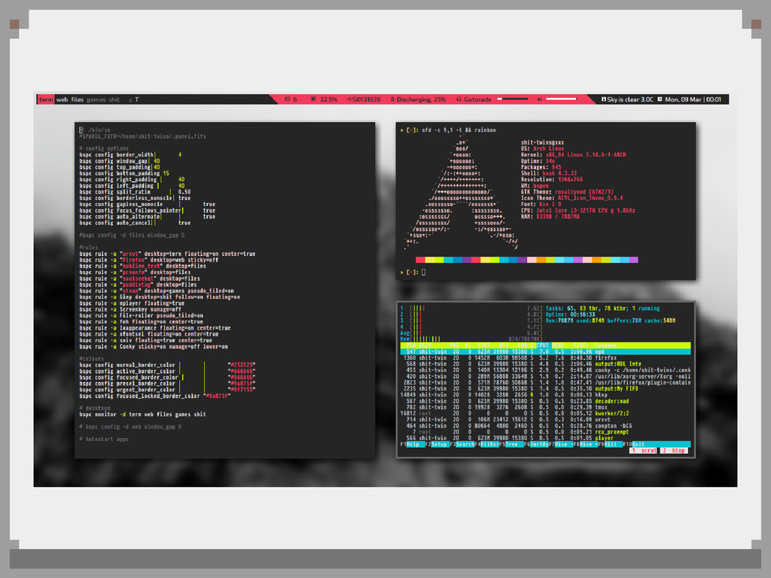771x578 pixels.
Task: Sort htop by the TIME+ column header
Action: [581, 345]
